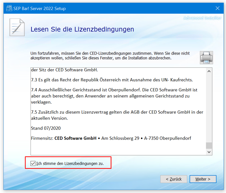The width and height of the screenshot is (226, 193).
Task: Click 'SEP Bar! Server 2022 Setup' title text
Action: (39, 8)
